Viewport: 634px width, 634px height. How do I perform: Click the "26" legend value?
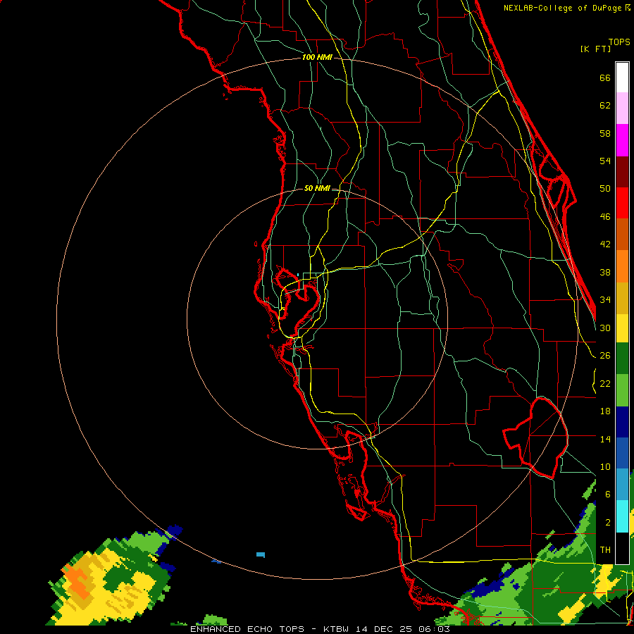tap(605, 356)
